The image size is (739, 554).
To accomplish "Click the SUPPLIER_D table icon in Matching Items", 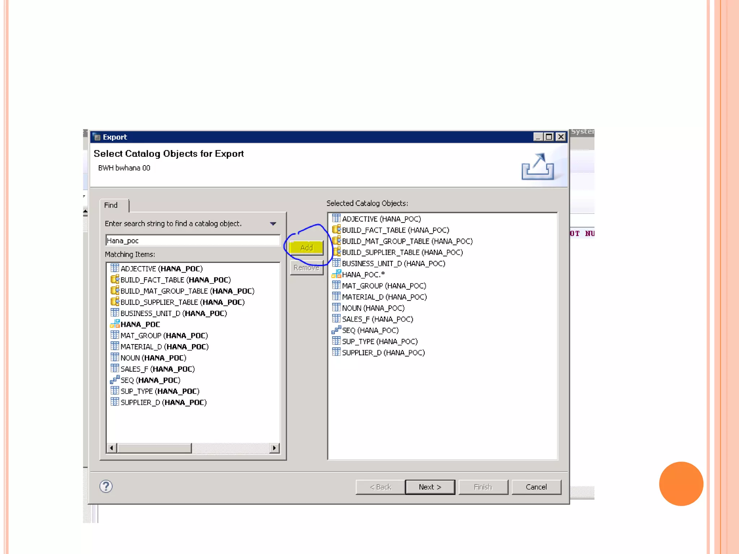I will coord(115,402).
